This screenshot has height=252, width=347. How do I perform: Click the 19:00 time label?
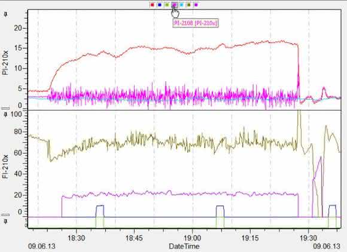(192, 238)
